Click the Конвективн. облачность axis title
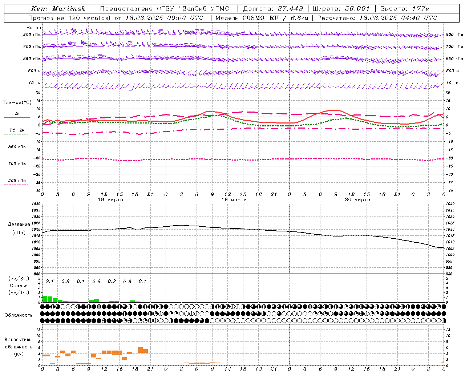 pyautogui.click(x=19, y=343)
